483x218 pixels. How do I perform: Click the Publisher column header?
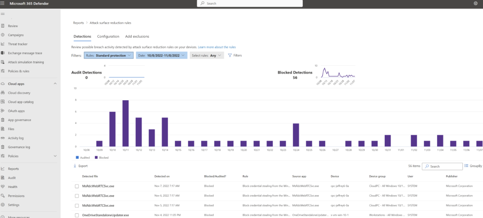452,176
